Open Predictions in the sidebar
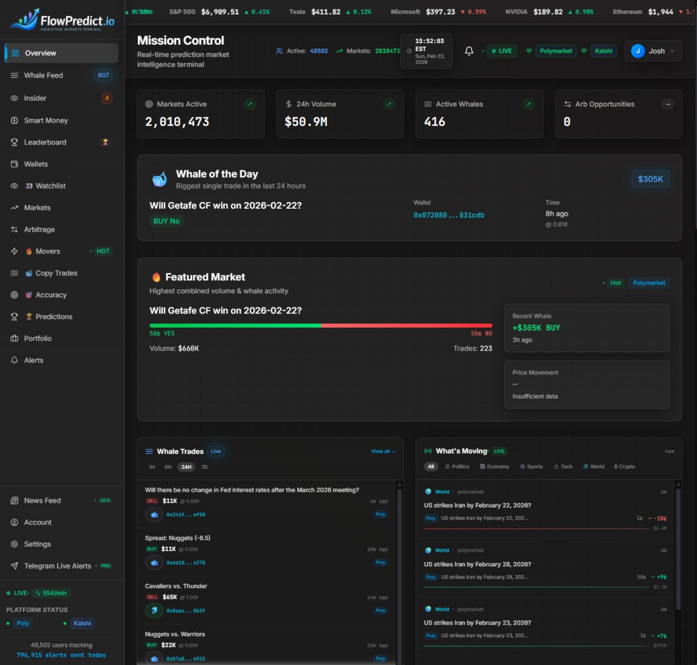Image resolution: width=697 pixels, height=665 pixels. [x=62, y=317]
